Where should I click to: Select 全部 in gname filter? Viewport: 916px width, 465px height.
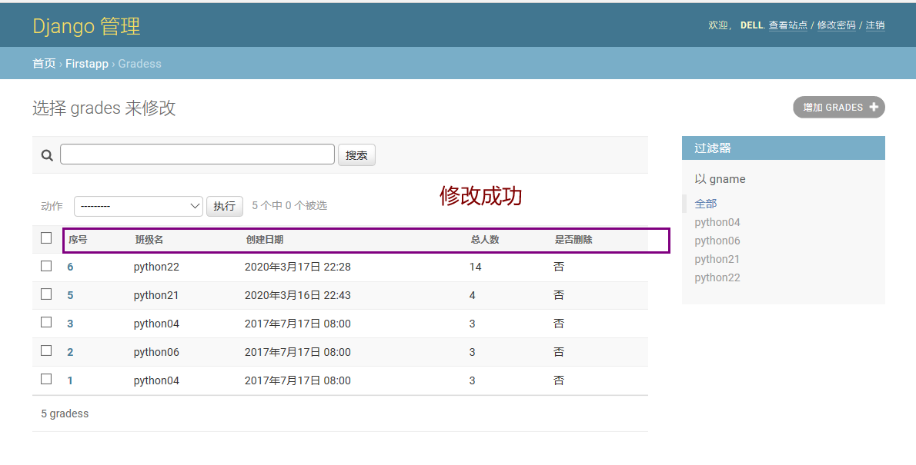(706, 204)
